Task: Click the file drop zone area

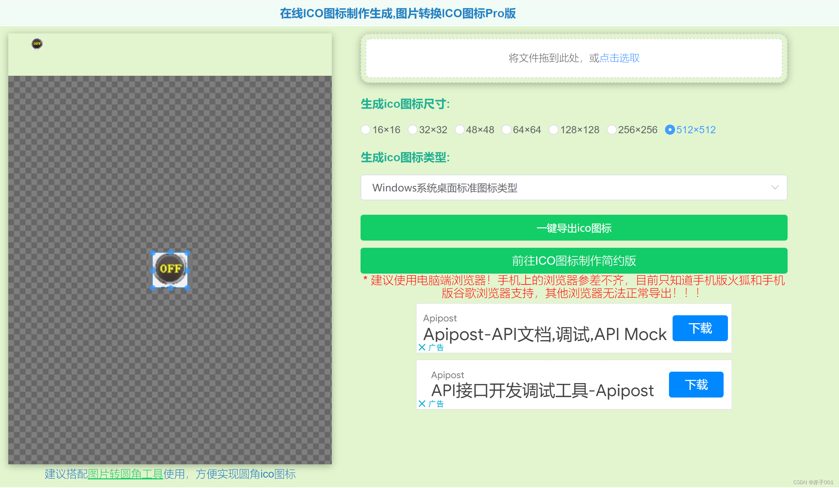Action: pos(574,58)
